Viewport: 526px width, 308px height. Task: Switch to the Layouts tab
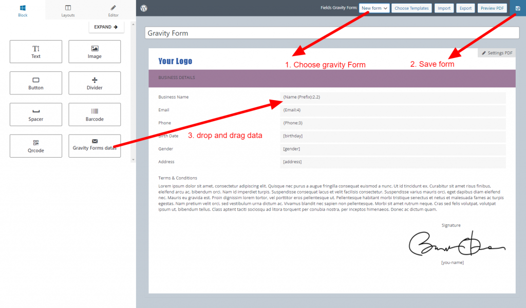68,10
